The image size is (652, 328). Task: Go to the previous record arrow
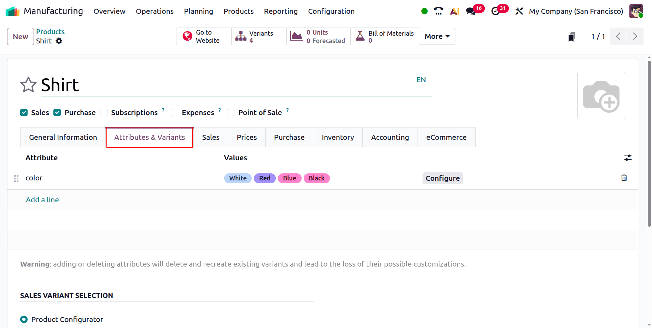pyautogui.click(x=618, y=36)
